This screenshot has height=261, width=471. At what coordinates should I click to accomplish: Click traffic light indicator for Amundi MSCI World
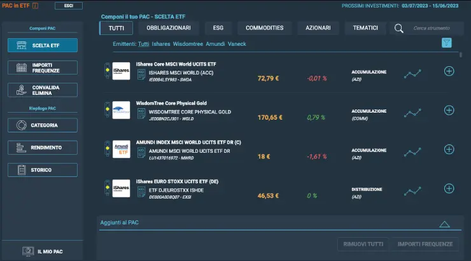tap(107, 149)
